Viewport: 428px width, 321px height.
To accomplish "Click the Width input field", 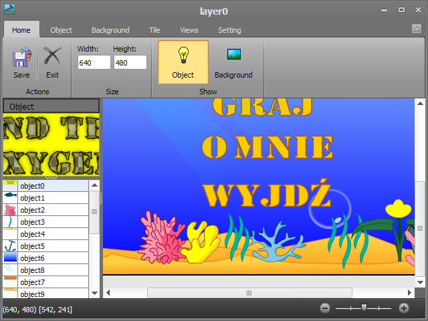I will point(94,62).
